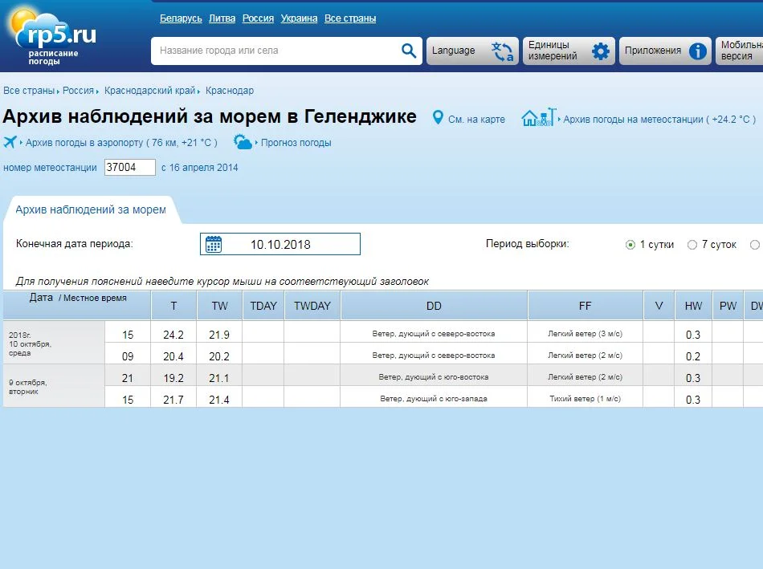Open the Language selector
Screen dimensions: 763x569
tap(470, 51)
